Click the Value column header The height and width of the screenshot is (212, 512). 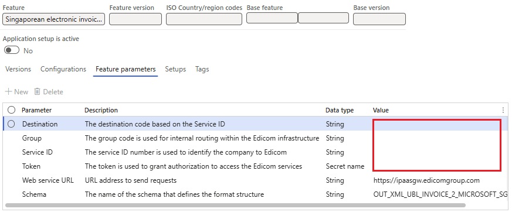click(381, 110)
